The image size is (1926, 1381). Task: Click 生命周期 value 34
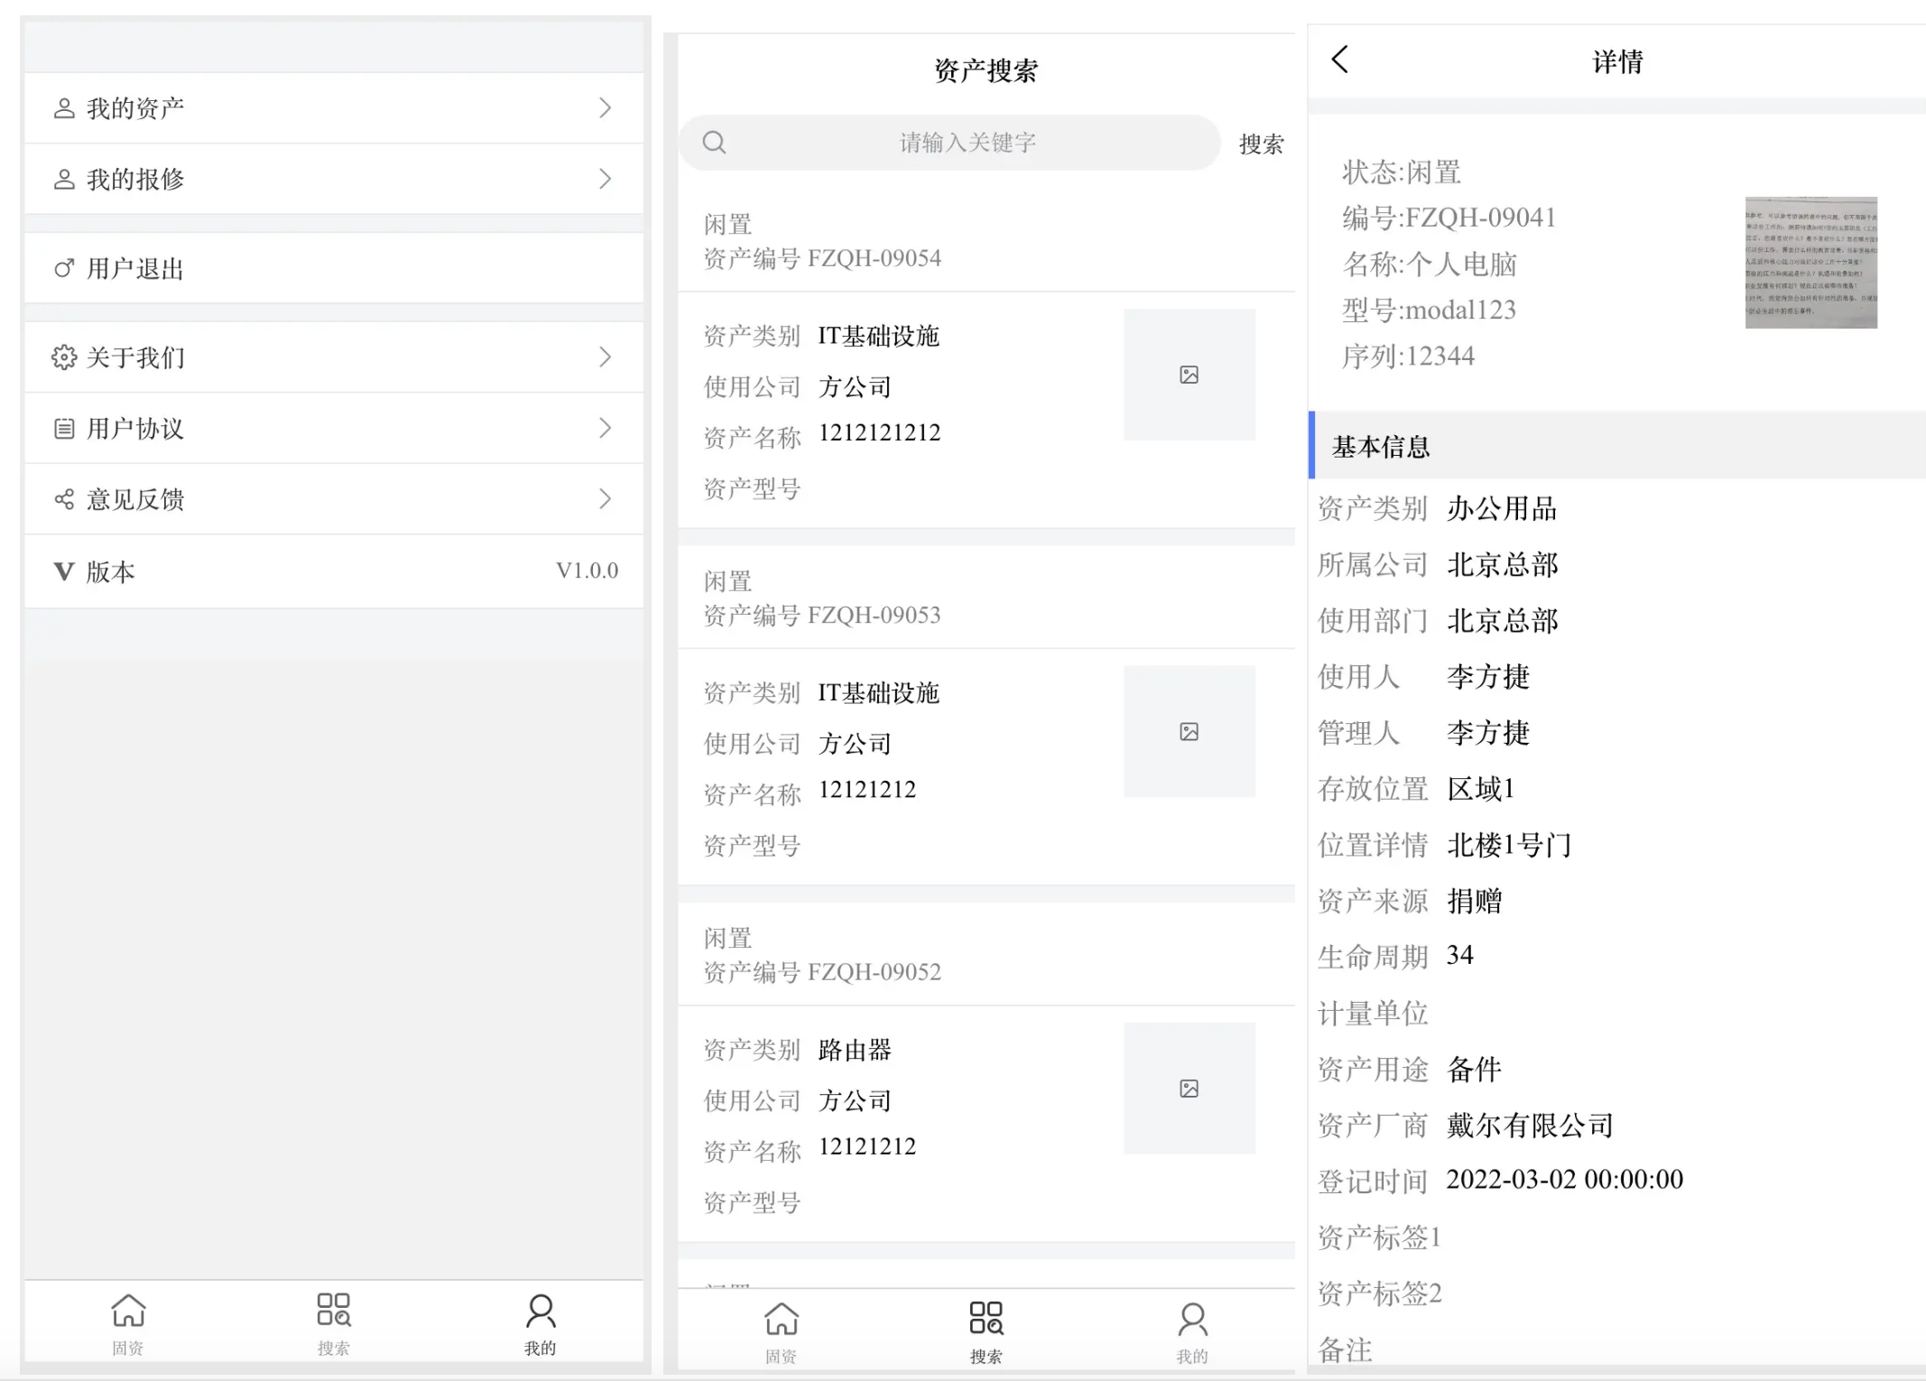click(x=1460, y=956)
